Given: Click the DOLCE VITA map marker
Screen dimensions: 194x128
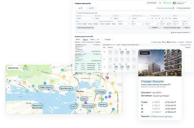Looking at the screenshot, I should 37,106.
